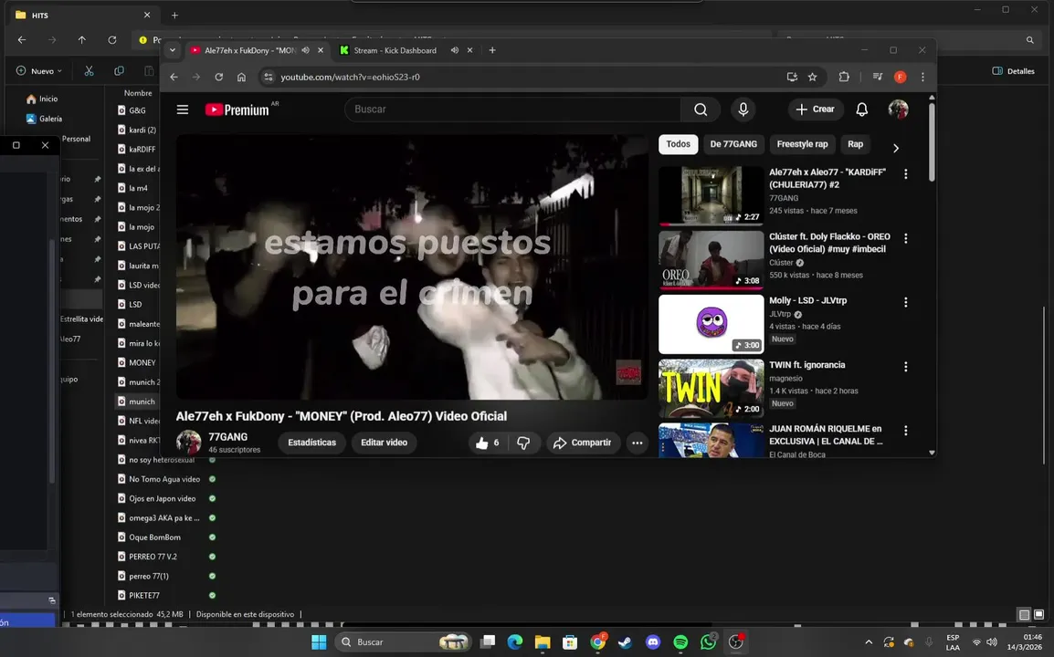
Task: Click the 77GANG channel avatar
Action: [188, 443]
